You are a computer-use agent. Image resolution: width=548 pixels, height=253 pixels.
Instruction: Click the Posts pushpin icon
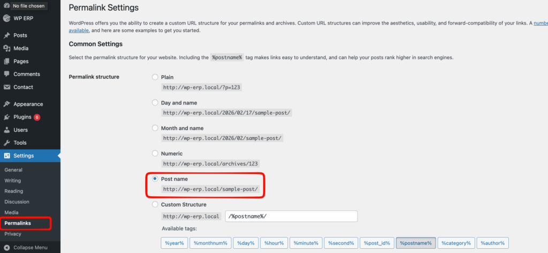point(7,36)
